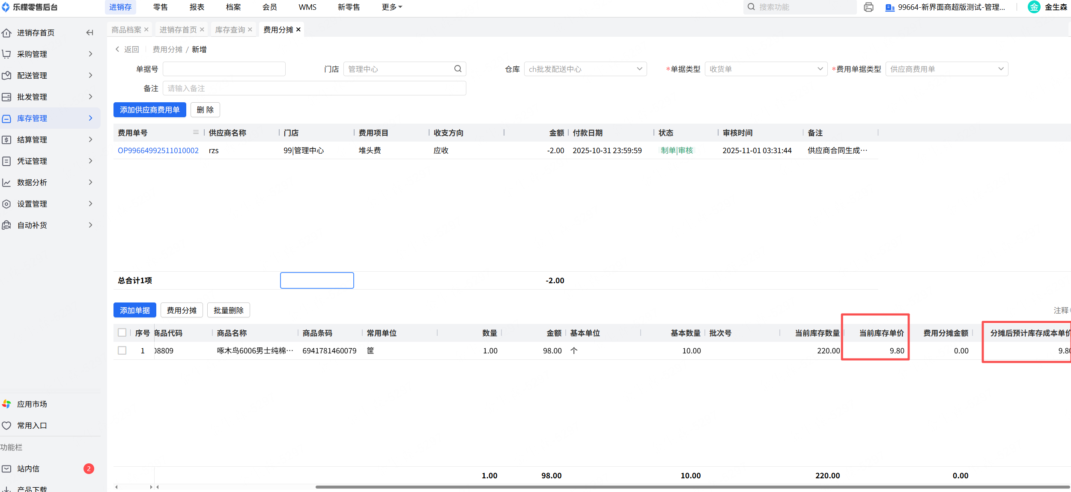The width and height of the screenshot is (1071, 492).
Task: Collapse the sidebar with arrow icon
Action: click(x=89, y=33)
